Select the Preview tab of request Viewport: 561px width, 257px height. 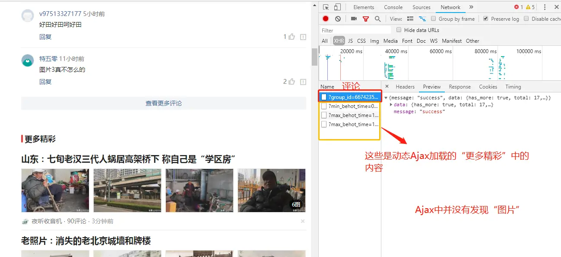pyautogui.click(x=432, y=87)
